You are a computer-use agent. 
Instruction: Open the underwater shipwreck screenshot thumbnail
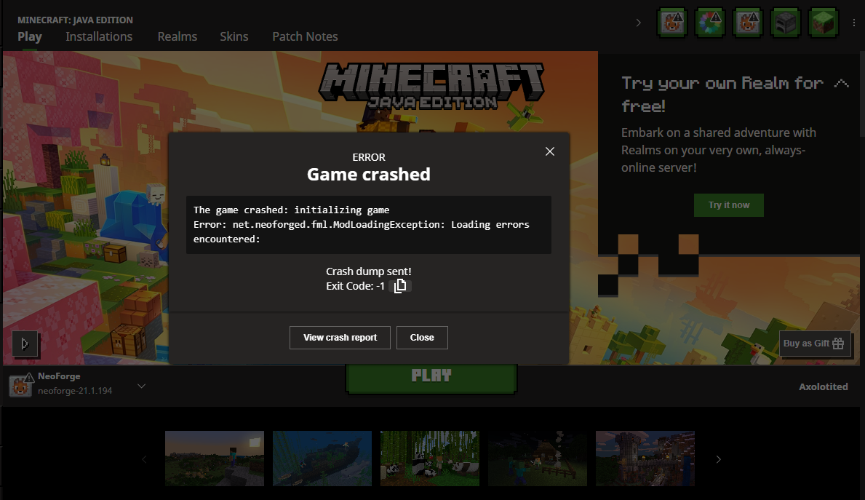(x=322, y=459)
